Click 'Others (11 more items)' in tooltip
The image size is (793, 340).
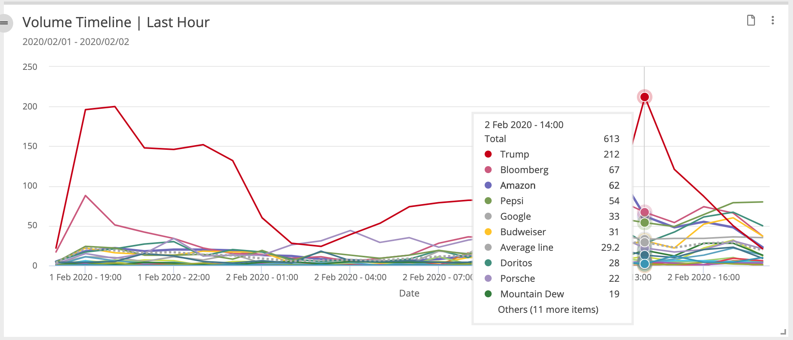click(x=548, y=309)
